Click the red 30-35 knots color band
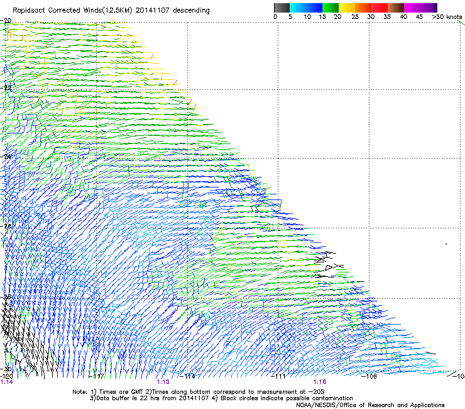Viewport: 465px width, 409px height. 380,8
